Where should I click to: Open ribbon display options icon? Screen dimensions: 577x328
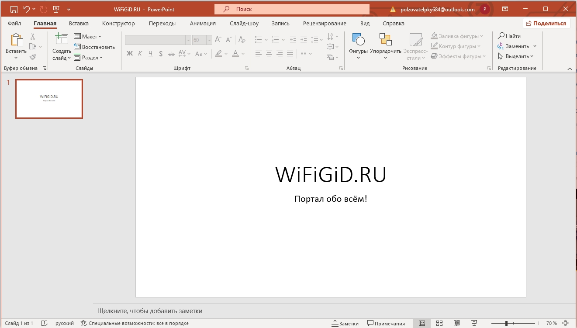tap(505, 9)
